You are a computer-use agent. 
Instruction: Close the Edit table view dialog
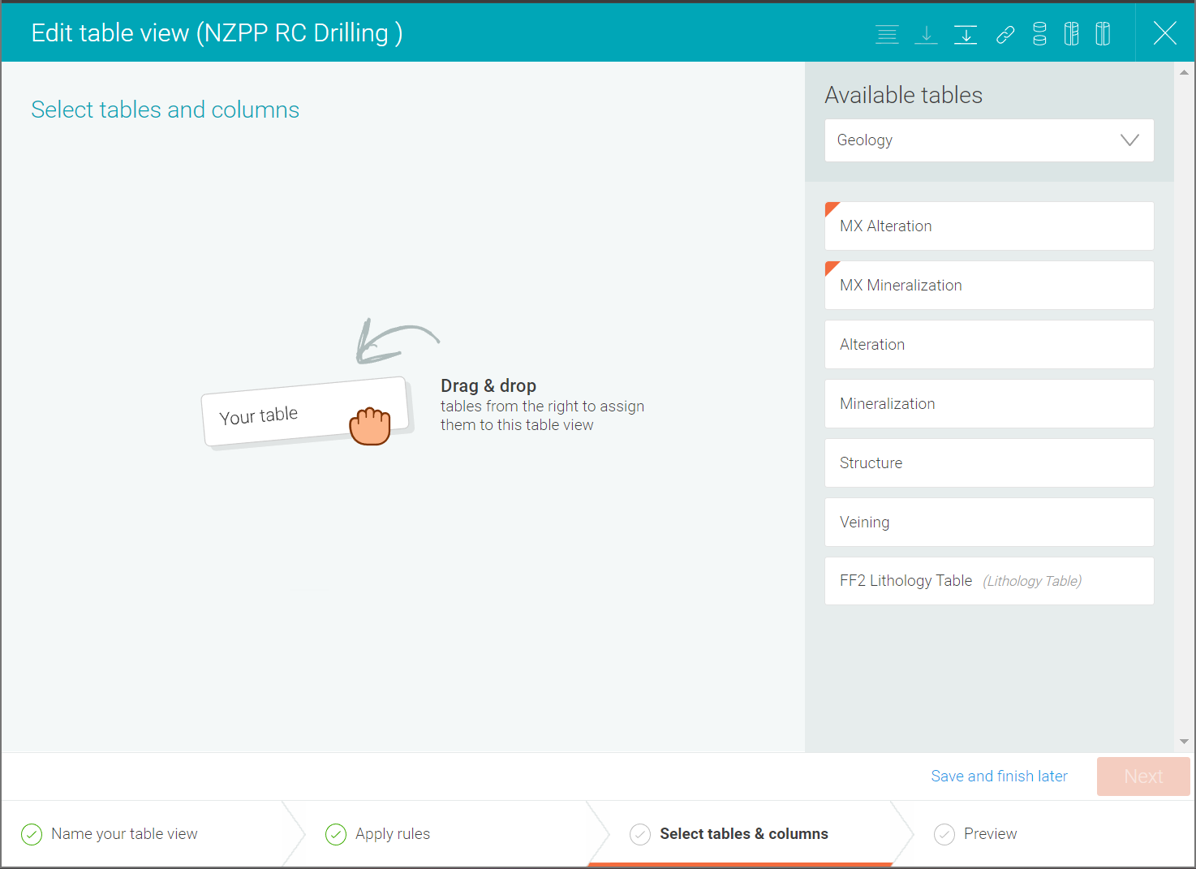[1164, 33]
